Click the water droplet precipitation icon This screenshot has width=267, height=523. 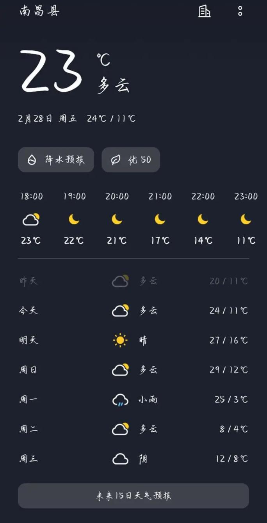tap(33, 160)
